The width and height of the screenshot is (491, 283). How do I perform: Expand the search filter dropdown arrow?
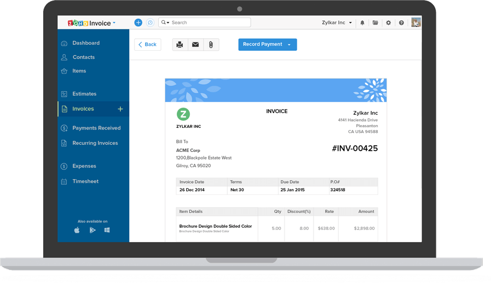point(168,23)
